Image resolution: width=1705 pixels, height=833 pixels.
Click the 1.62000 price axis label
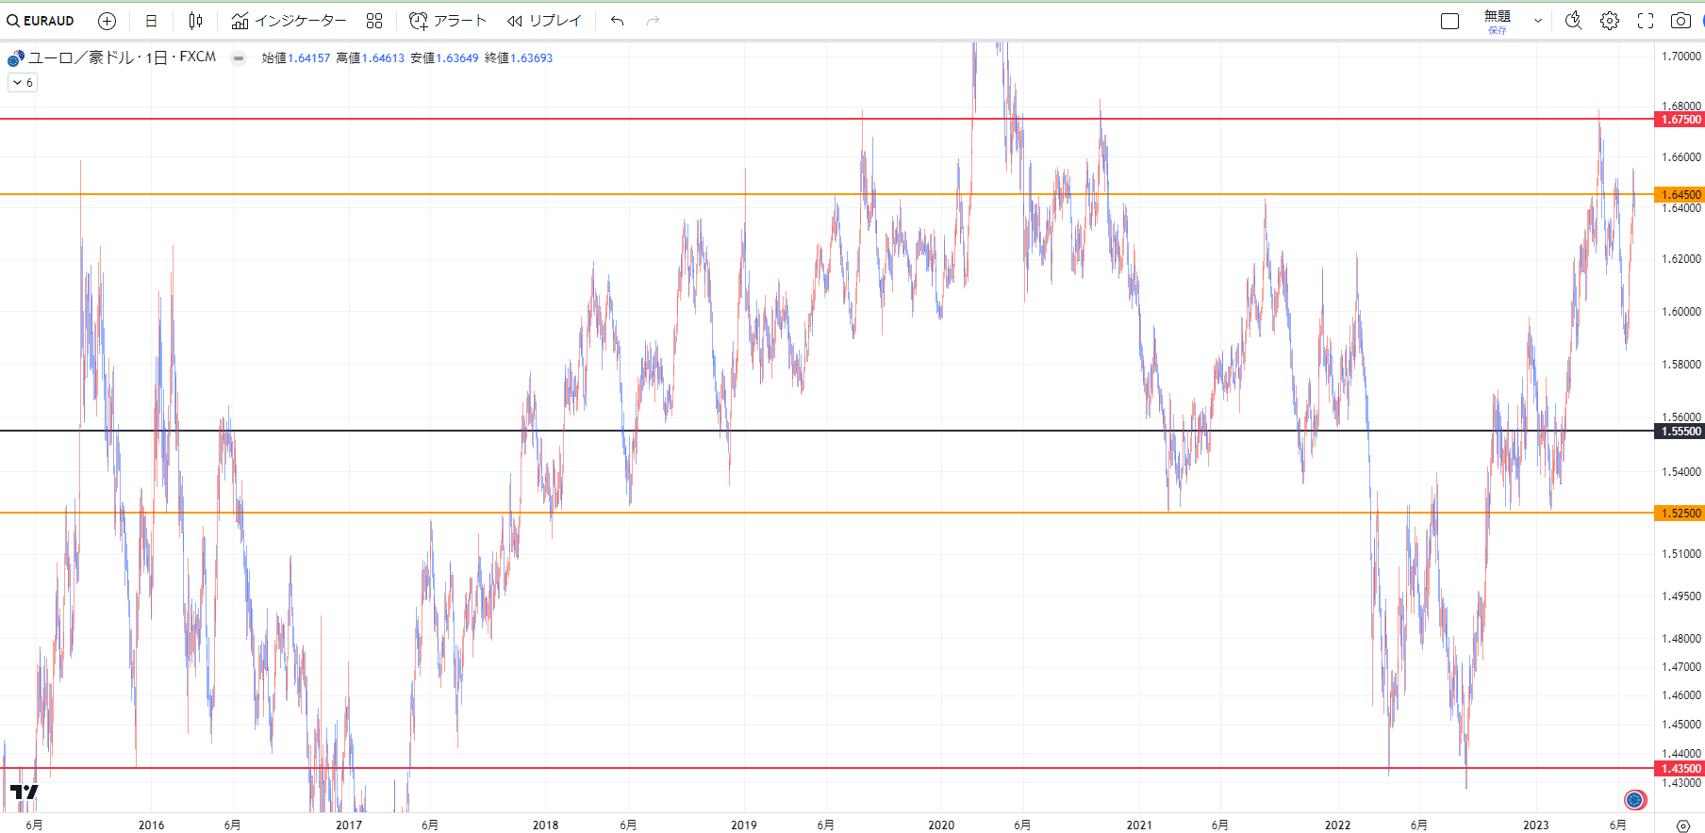point(1680,259)
